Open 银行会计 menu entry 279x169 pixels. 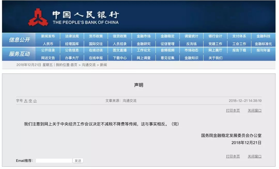215,36
